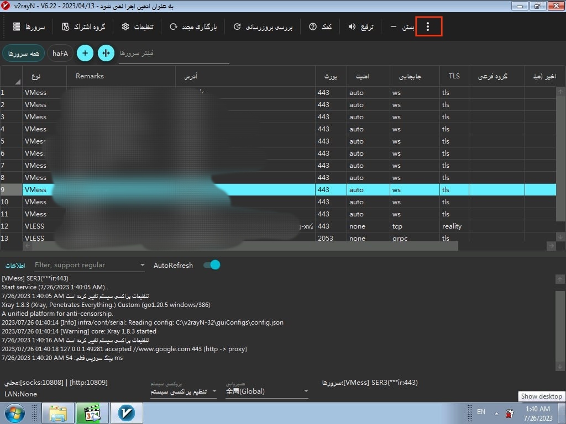The image size is (566, 424).
Task: Select the haFA group tab
Action: pyautogui.click(x=60, y=53)
